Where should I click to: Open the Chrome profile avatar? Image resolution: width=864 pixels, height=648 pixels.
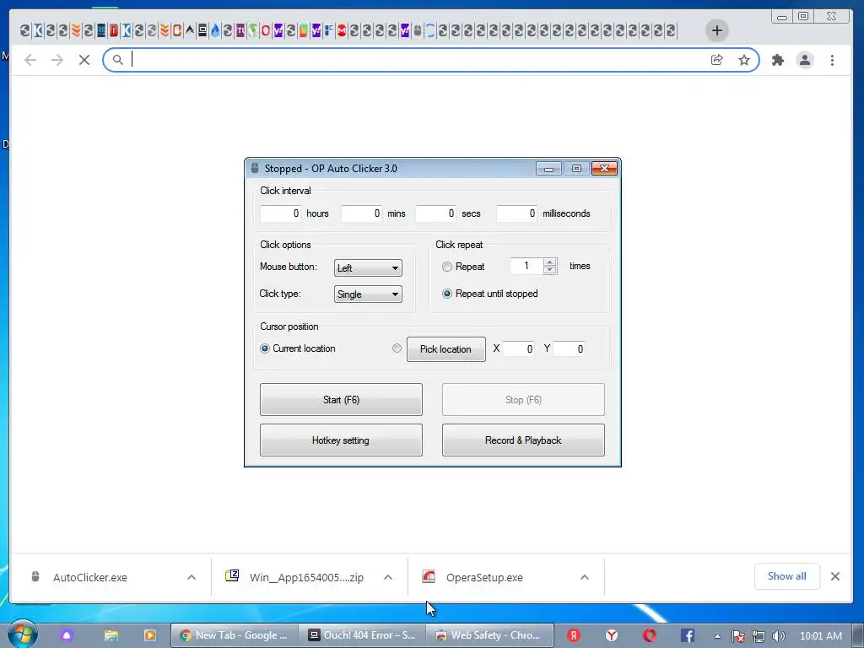tap(804, 60)
